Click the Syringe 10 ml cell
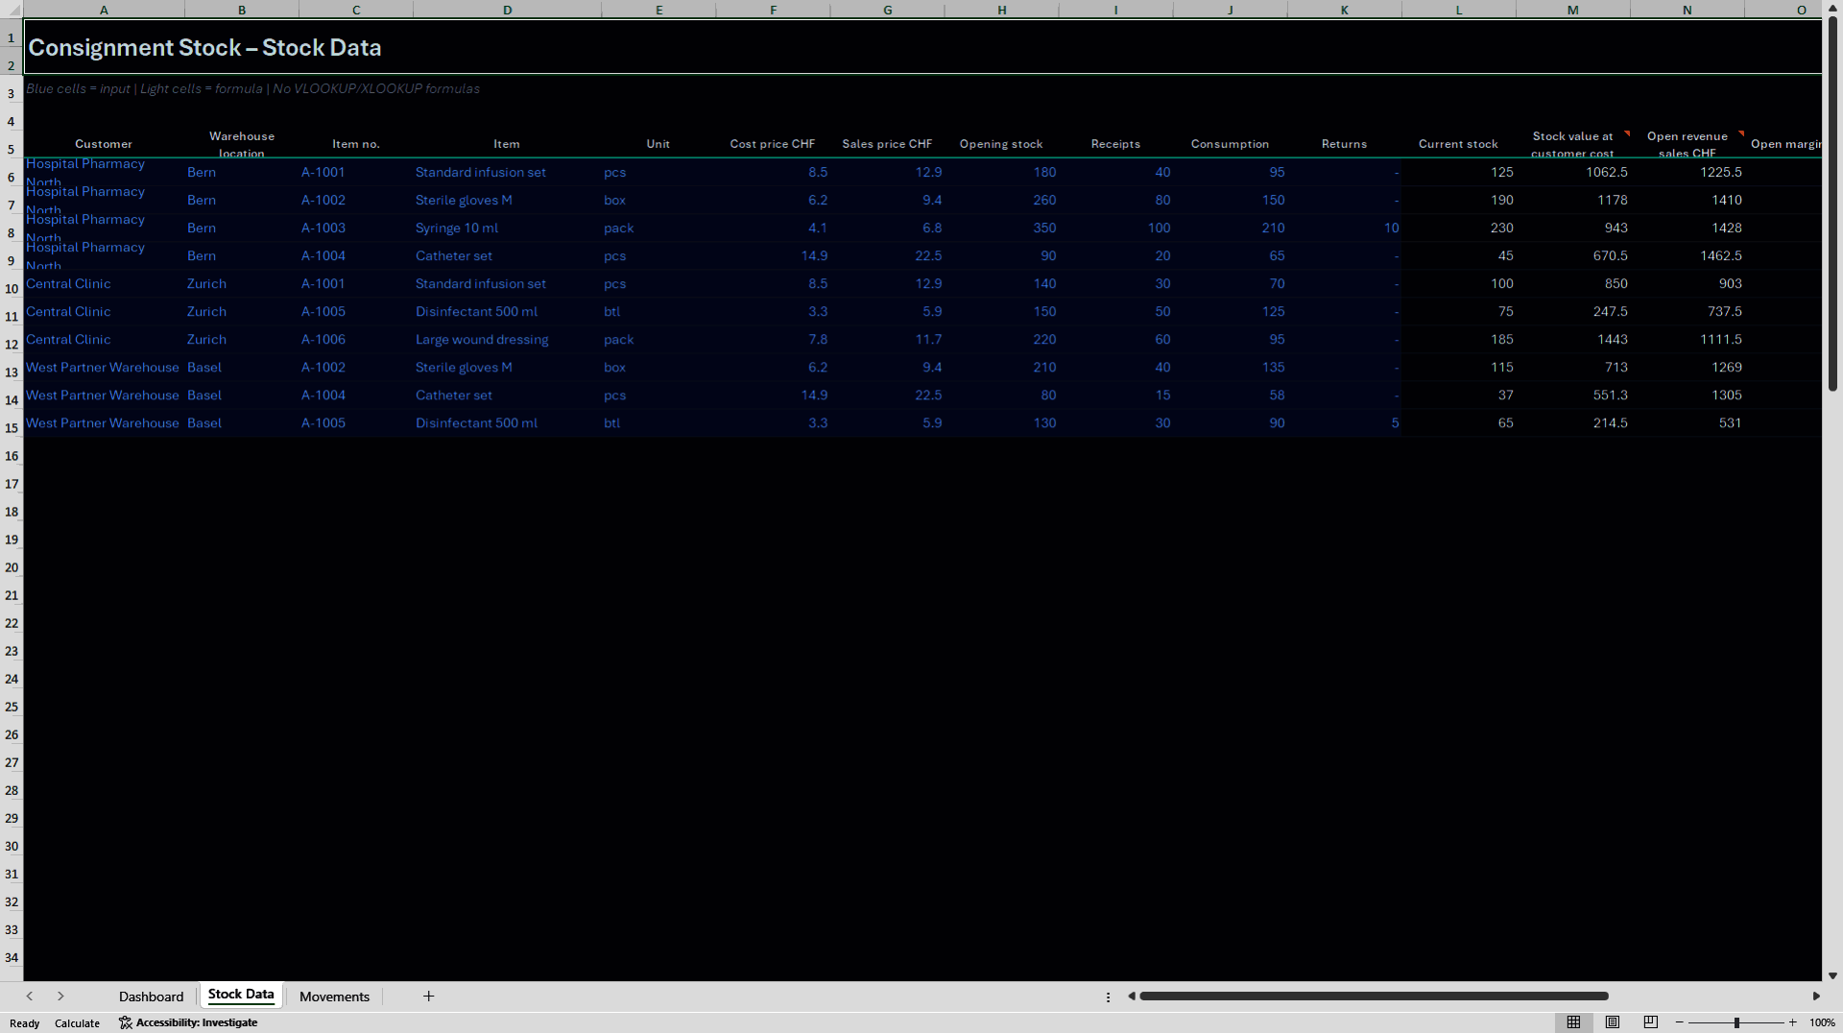The image size is (1843, 1033). point(507,228)
